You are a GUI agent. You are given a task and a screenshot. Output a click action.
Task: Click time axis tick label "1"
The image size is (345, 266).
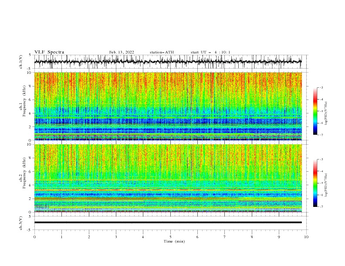coord(61,237)
